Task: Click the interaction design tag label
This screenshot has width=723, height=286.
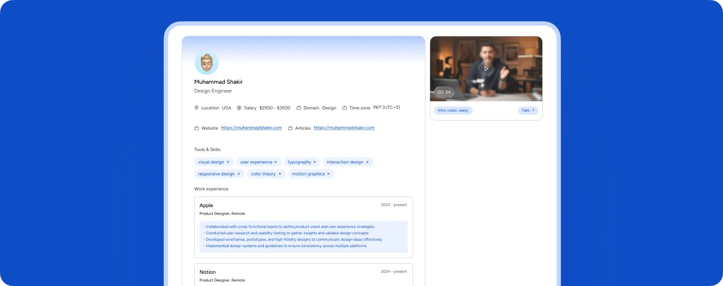Action: (345, 162)
